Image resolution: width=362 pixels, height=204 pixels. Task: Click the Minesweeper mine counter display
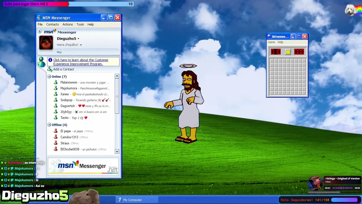[276, 52]
